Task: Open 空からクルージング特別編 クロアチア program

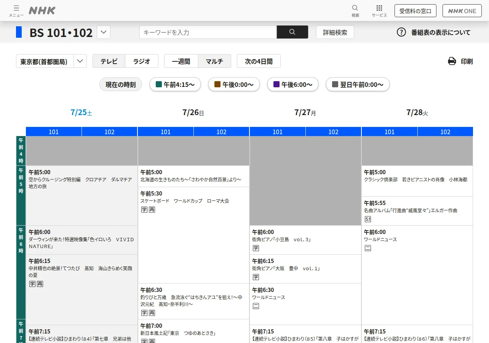Action: (x=81, y=196)
